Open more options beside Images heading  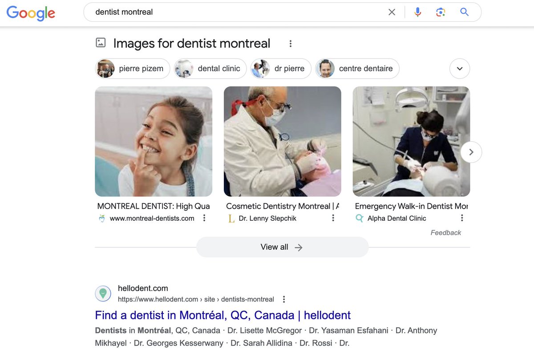[x=291, y=44]
